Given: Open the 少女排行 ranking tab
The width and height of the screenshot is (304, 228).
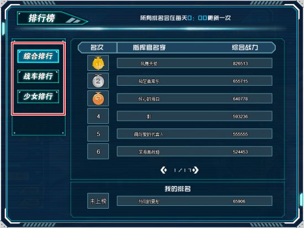Looking at the screenshot, I should coord(38,96).
